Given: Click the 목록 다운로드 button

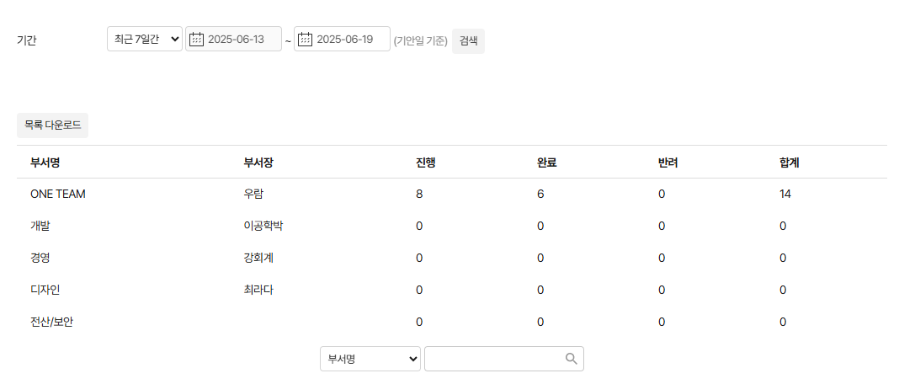Looking at the screenshot, I should pos(53,125).
